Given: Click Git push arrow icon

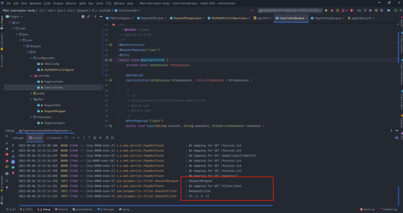Looking at the screenshot, I should pos(371,10).
